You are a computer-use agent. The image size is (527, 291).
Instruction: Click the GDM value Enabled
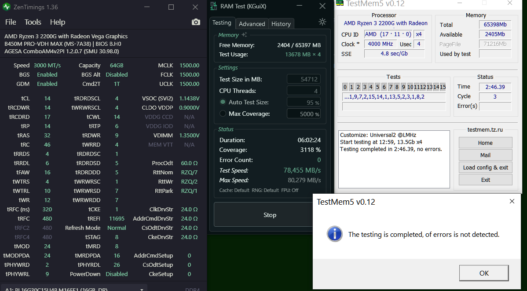(x=47, y=84)
